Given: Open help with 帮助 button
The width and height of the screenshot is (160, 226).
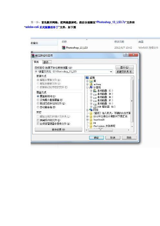Looking at the screenshot, I should point(129,138).
